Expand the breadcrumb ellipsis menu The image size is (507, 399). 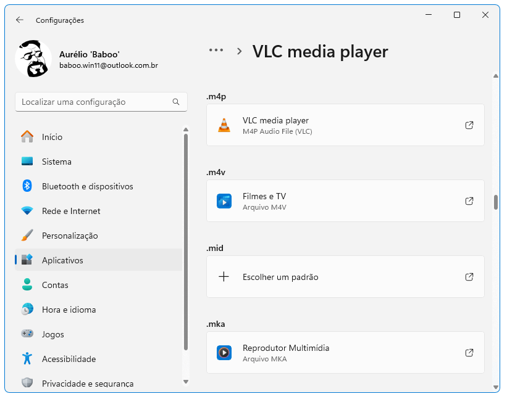tap(216, 51)
